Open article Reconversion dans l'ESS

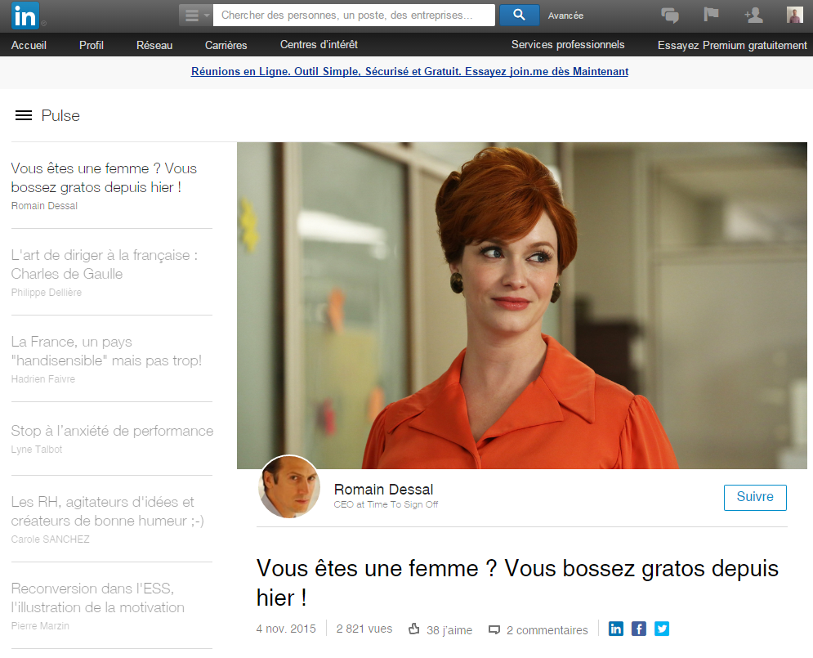(x=97, y=598)
